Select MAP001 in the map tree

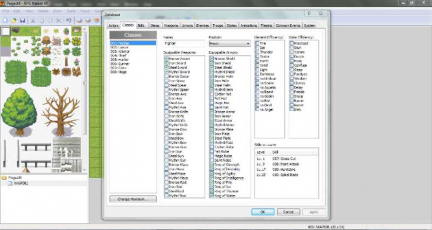[x=21, y=183]
